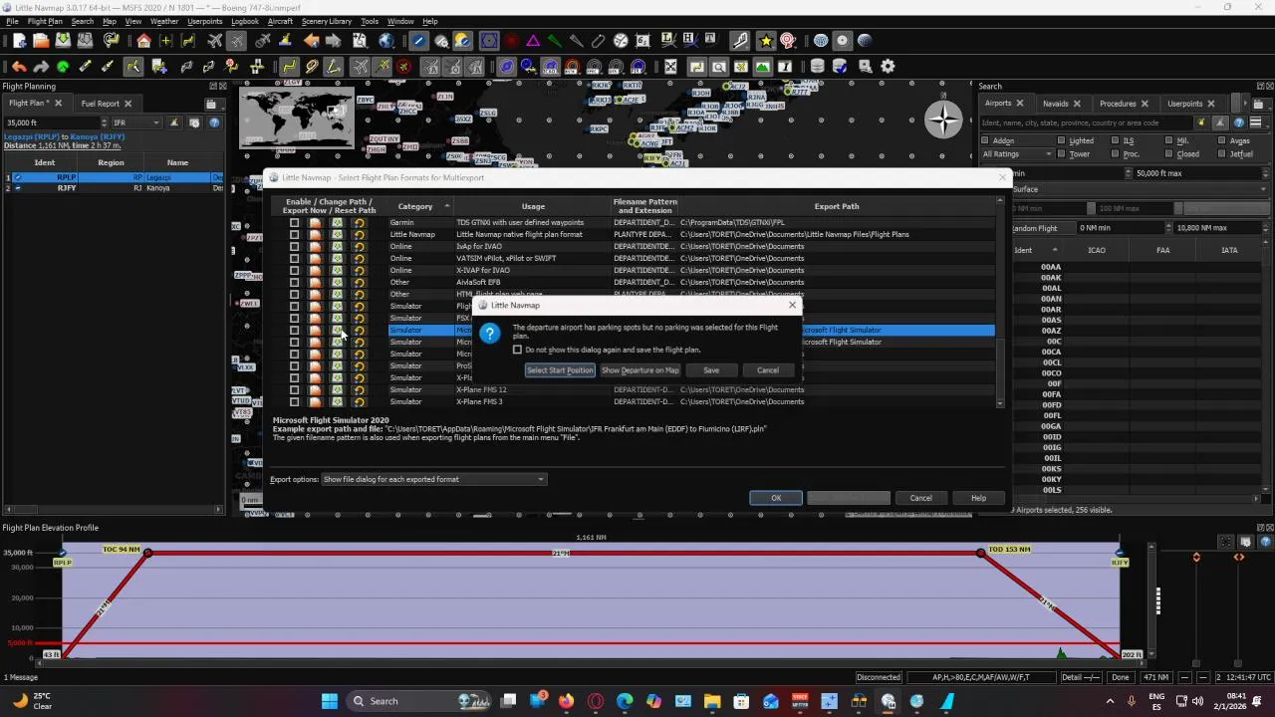The image size is (1275, 717).
Task: Click the green circle toolbar icon
Action: click(63, 67)
